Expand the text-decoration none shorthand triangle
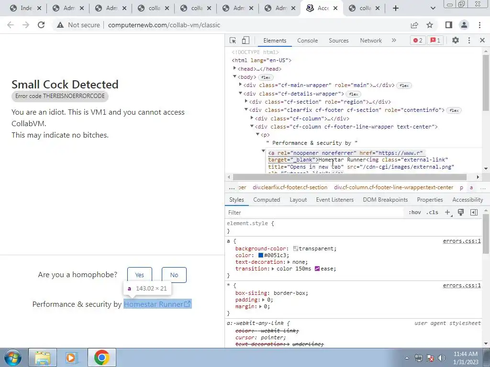This screenshot has width=490, height=367. coord(289,262)
